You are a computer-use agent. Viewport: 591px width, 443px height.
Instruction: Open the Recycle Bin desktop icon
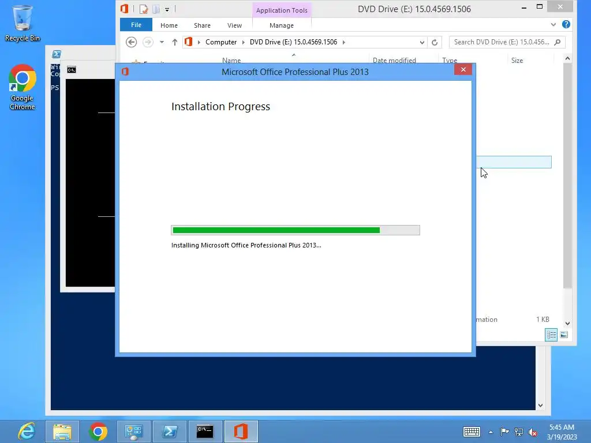point(23,23)
